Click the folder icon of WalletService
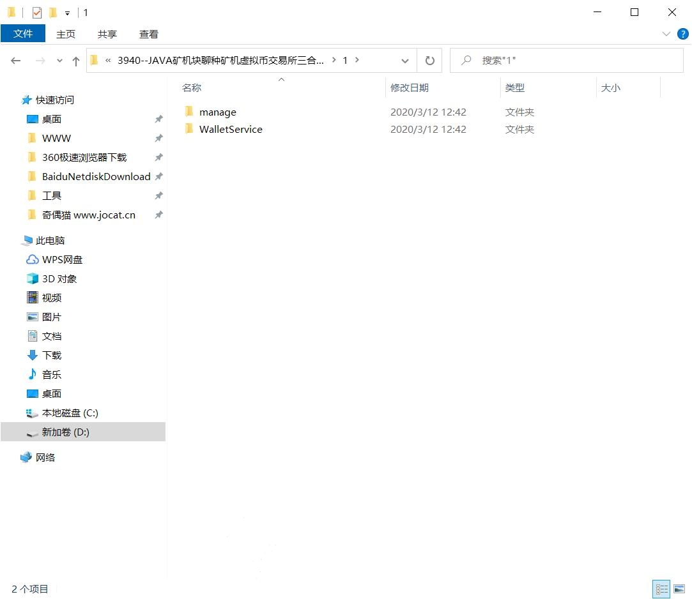 [x=189, y=128]
